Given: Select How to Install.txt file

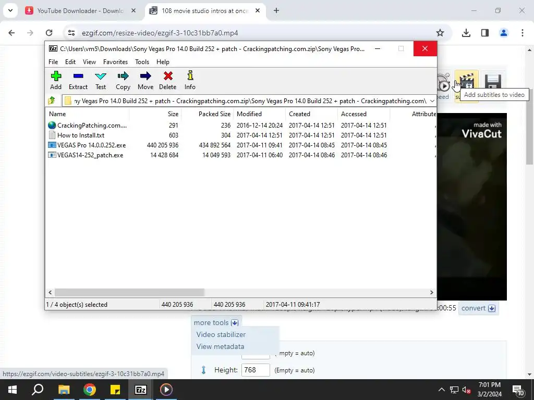Looking at the screenshot, I should 240,135.
